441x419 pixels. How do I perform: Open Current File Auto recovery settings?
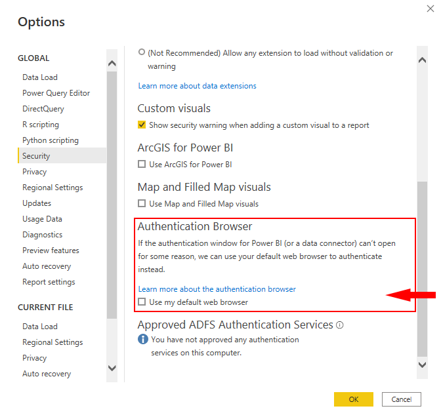pos(47,374)
